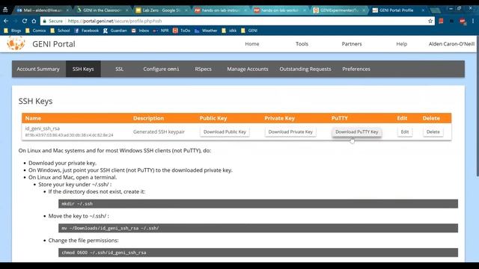Click Download Public Key button

(225, 132)
